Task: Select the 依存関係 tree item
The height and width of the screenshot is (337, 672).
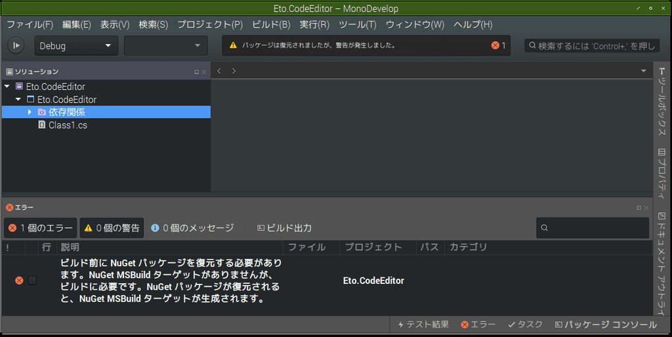Action: 106,112
